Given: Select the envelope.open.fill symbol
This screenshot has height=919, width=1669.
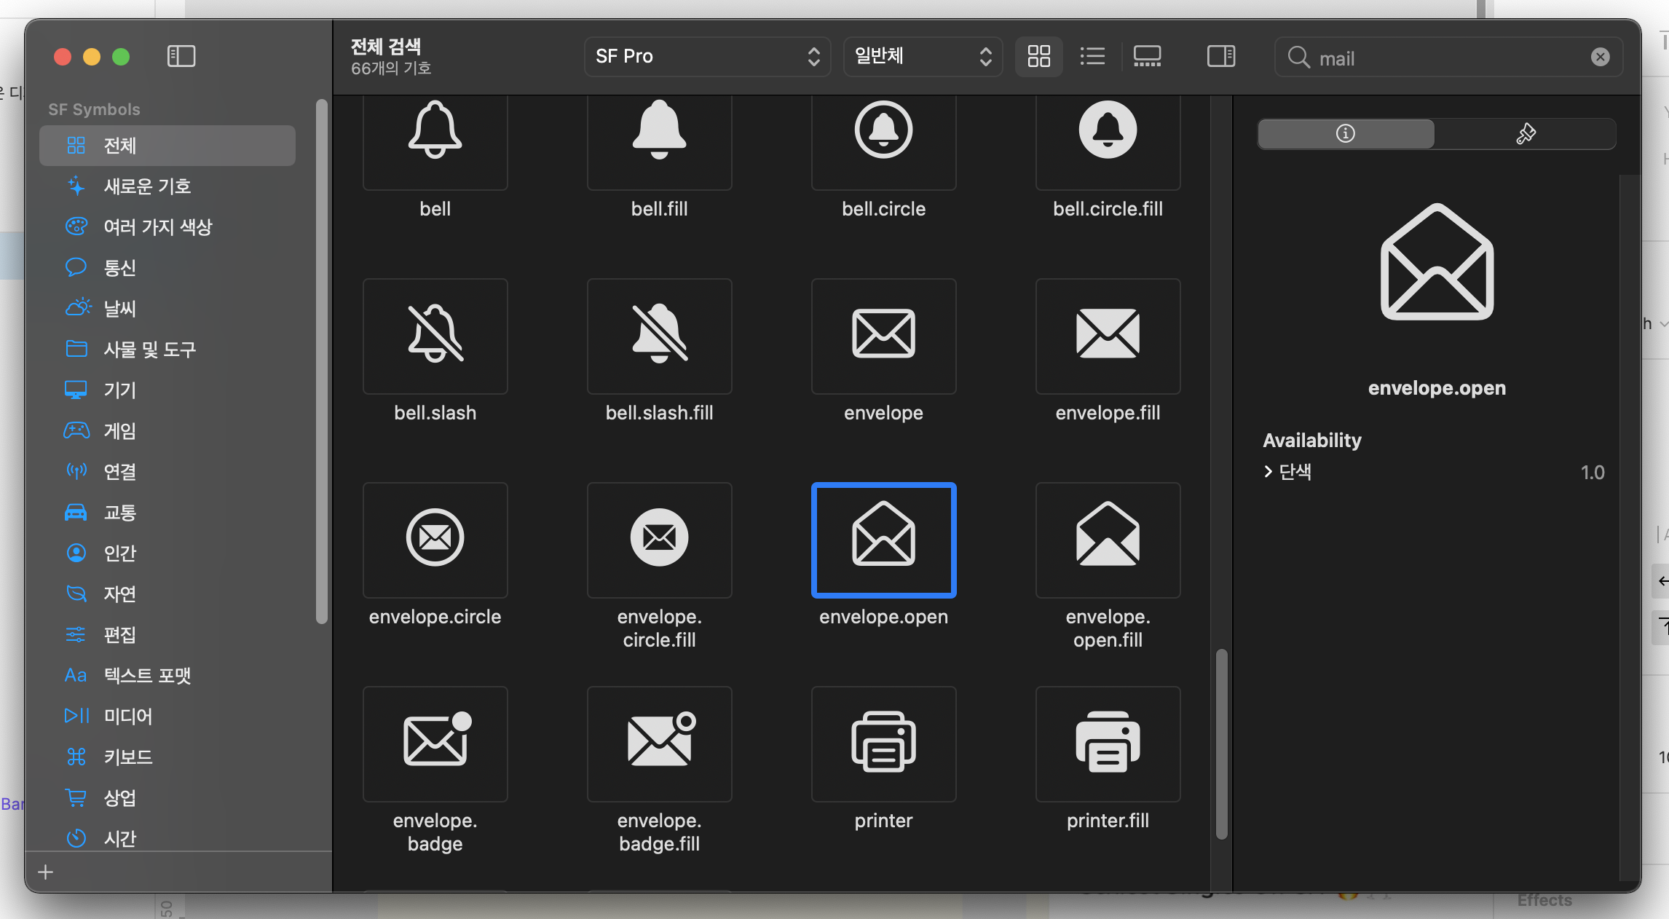Looking at the screenshot, I should [1107, 540].
